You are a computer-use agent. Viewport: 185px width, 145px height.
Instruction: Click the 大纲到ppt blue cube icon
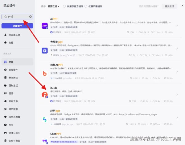pos(45,50)
